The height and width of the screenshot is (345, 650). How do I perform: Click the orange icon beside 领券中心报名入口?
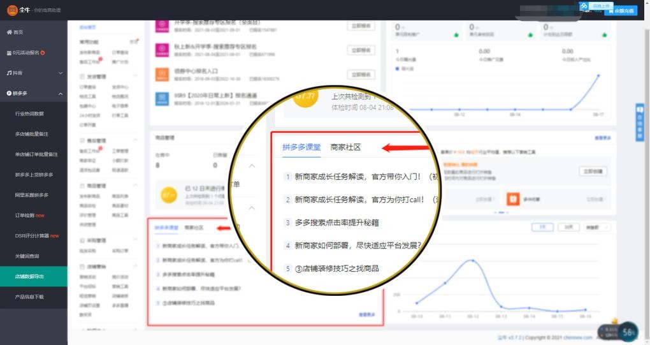[x=162, y=74]
